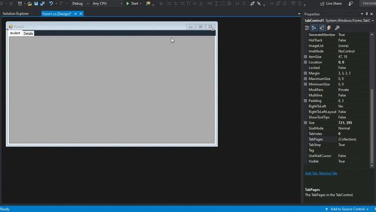The image size is (376, 212).
Task: Click the Live Share button label
Action: (x=334, y=4)
